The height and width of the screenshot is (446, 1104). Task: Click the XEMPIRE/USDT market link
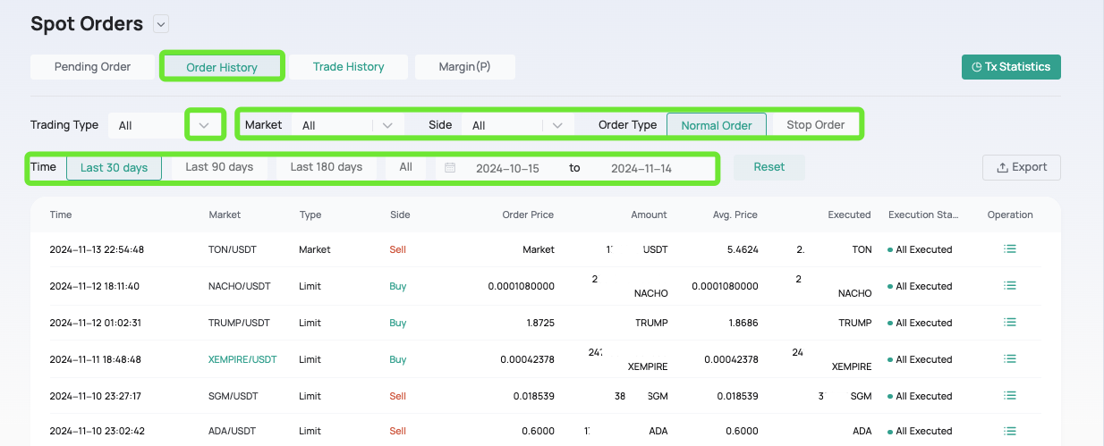coord(242,359)
